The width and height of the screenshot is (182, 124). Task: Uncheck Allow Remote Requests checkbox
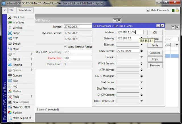click(x=65, y=47)
